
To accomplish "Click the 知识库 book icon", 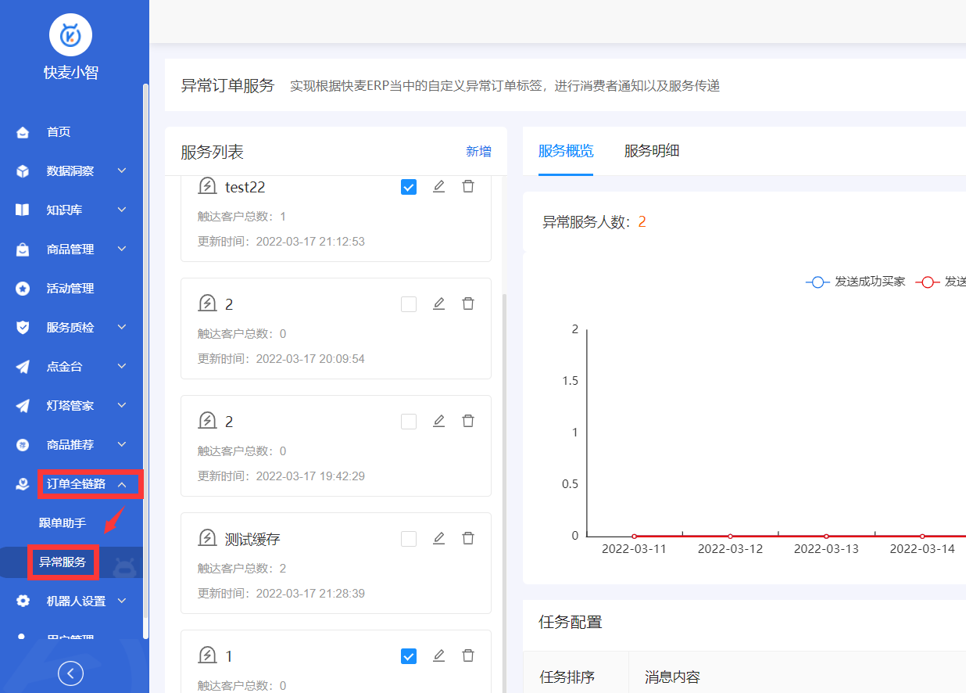I will [x=23, y=210].
